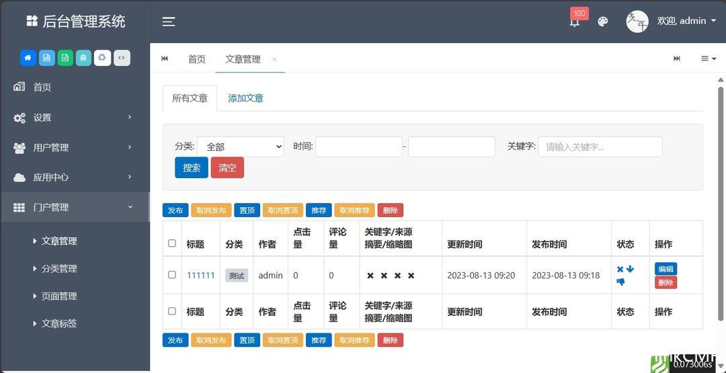The image size is (726, 373).
Task: Click the 关键字 keyword input field
Action: (x=600, y=147)
